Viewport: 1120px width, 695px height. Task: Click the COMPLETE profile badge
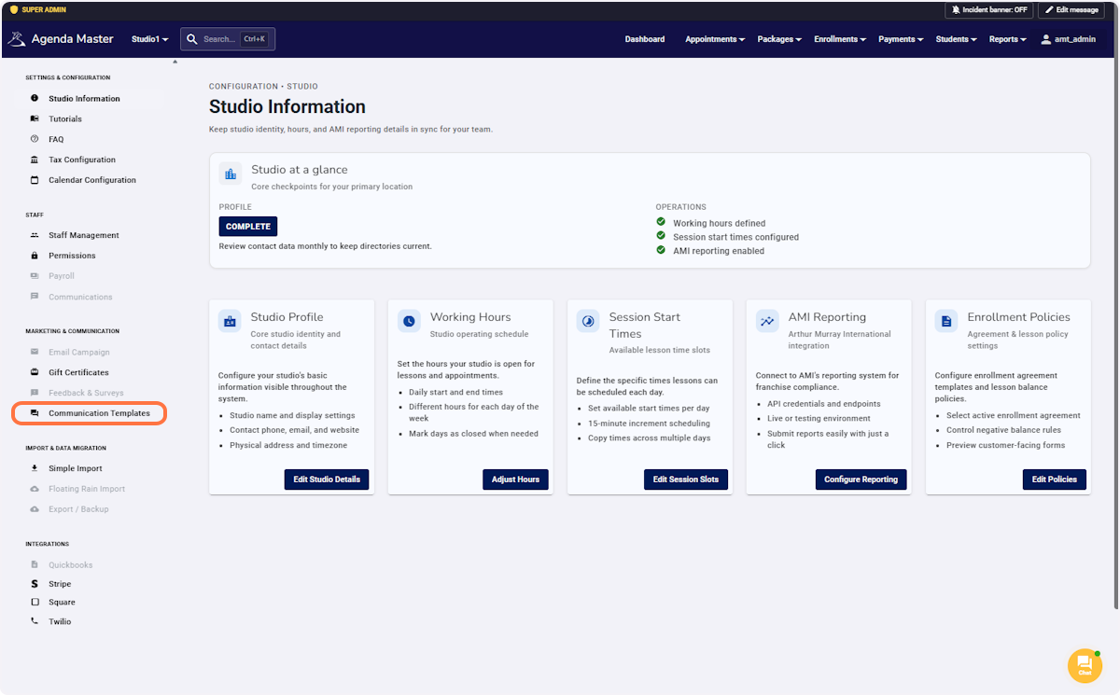pos(248,227)
